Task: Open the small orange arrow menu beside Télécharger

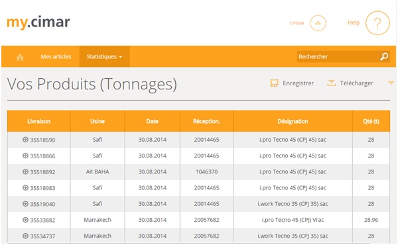Action: click(x=391, y=83)
